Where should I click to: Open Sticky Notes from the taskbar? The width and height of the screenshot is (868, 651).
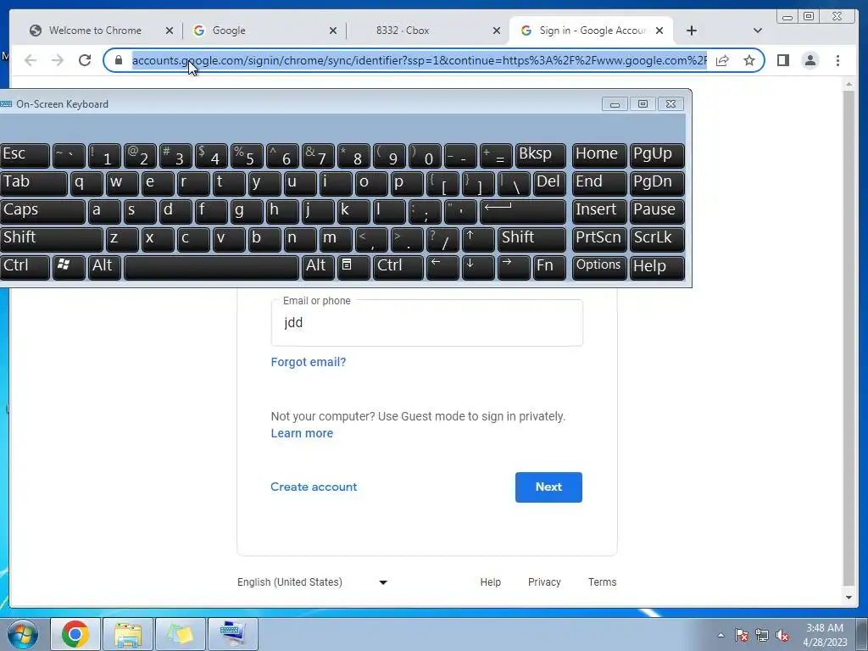[181, 634]
